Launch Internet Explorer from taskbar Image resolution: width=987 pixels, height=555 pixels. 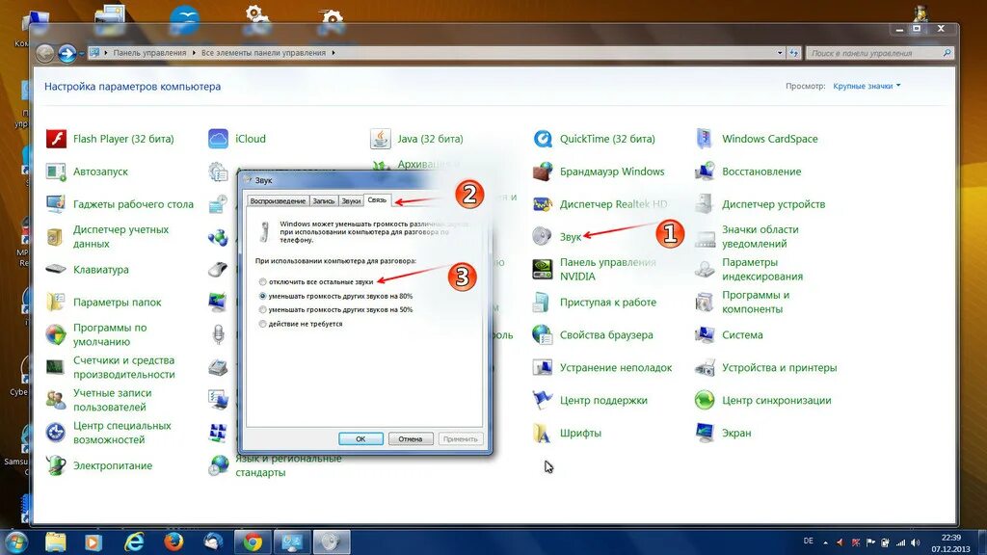(x=134, y=542)
